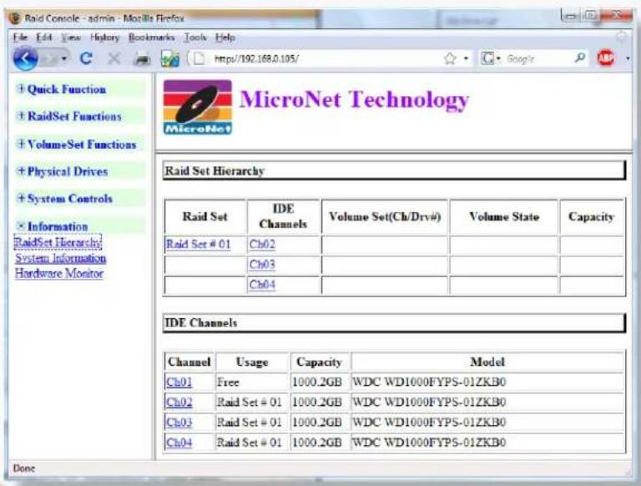Click the 'MicroNet Technology' heading text
The height and width of the screenshot is (486, 641).
pyautogui.click(x=354, y=99)
